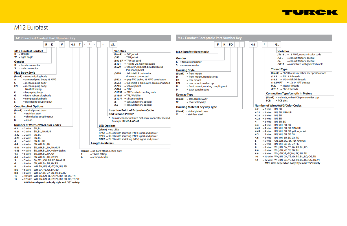Click the "V" box in cordset key

click(x=62, y=44)
